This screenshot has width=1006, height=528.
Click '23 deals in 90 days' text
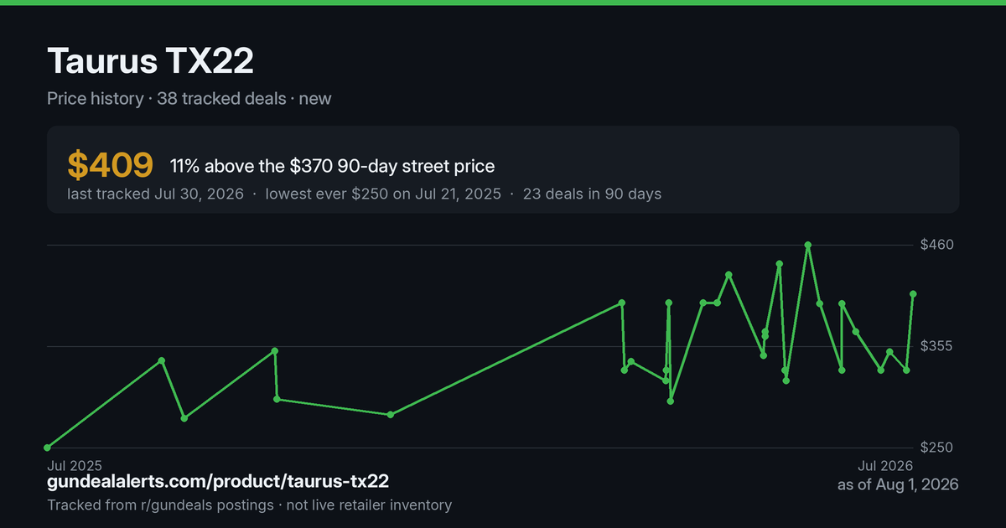click(x=592, y=194)
